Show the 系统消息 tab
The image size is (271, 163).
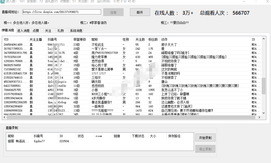click(76, 31)
